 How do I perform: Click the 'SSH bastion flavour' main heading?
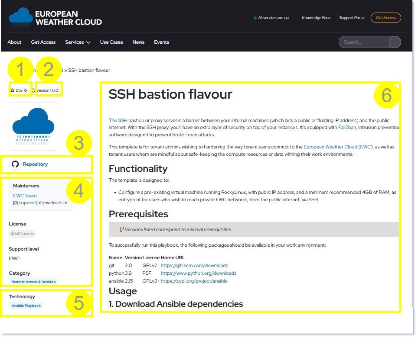170,94
